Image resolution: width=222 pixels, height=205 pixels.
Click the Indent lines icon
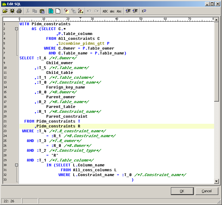click(x=128, y=11)
